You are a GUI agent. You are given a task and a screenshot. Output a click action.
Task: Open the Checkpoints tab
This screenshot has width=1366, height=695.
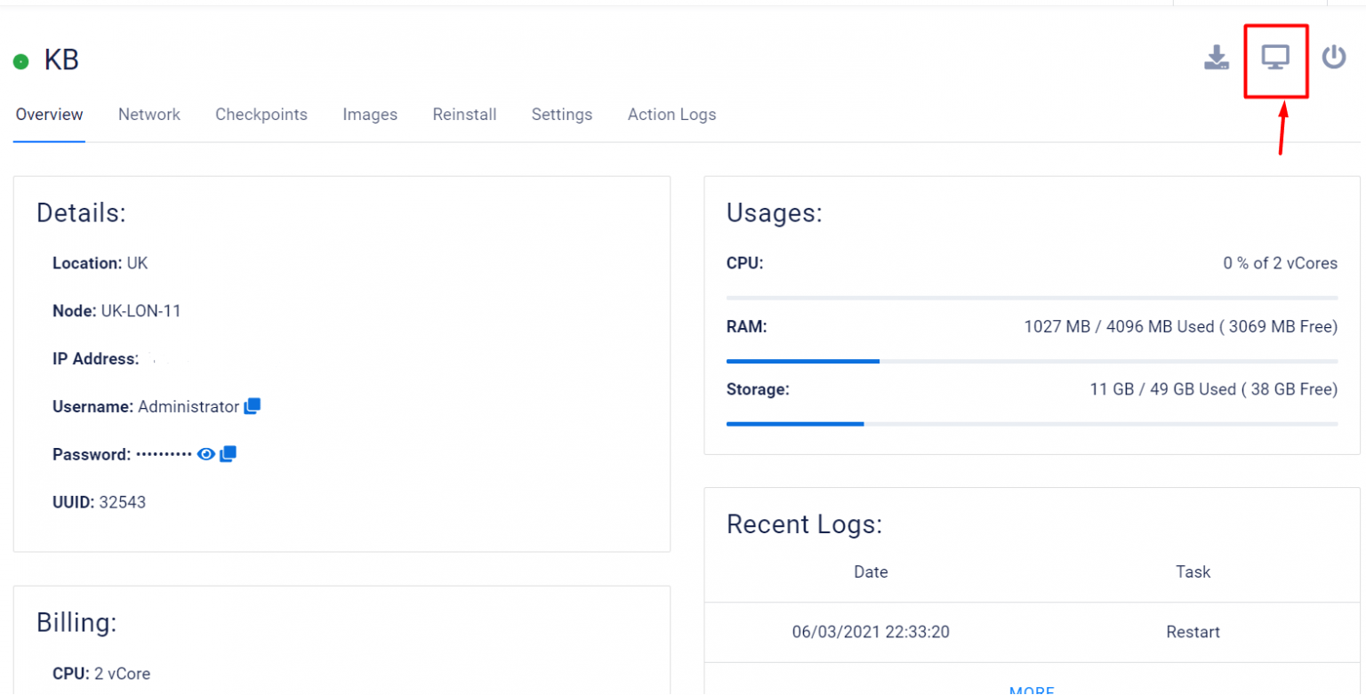(261, 115)
